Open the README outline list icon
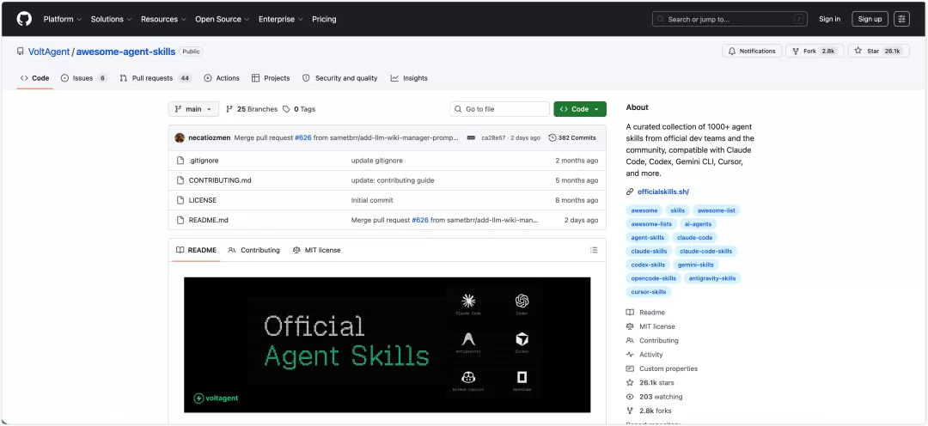Screen dimensions: 928x426 coord(594,250)
